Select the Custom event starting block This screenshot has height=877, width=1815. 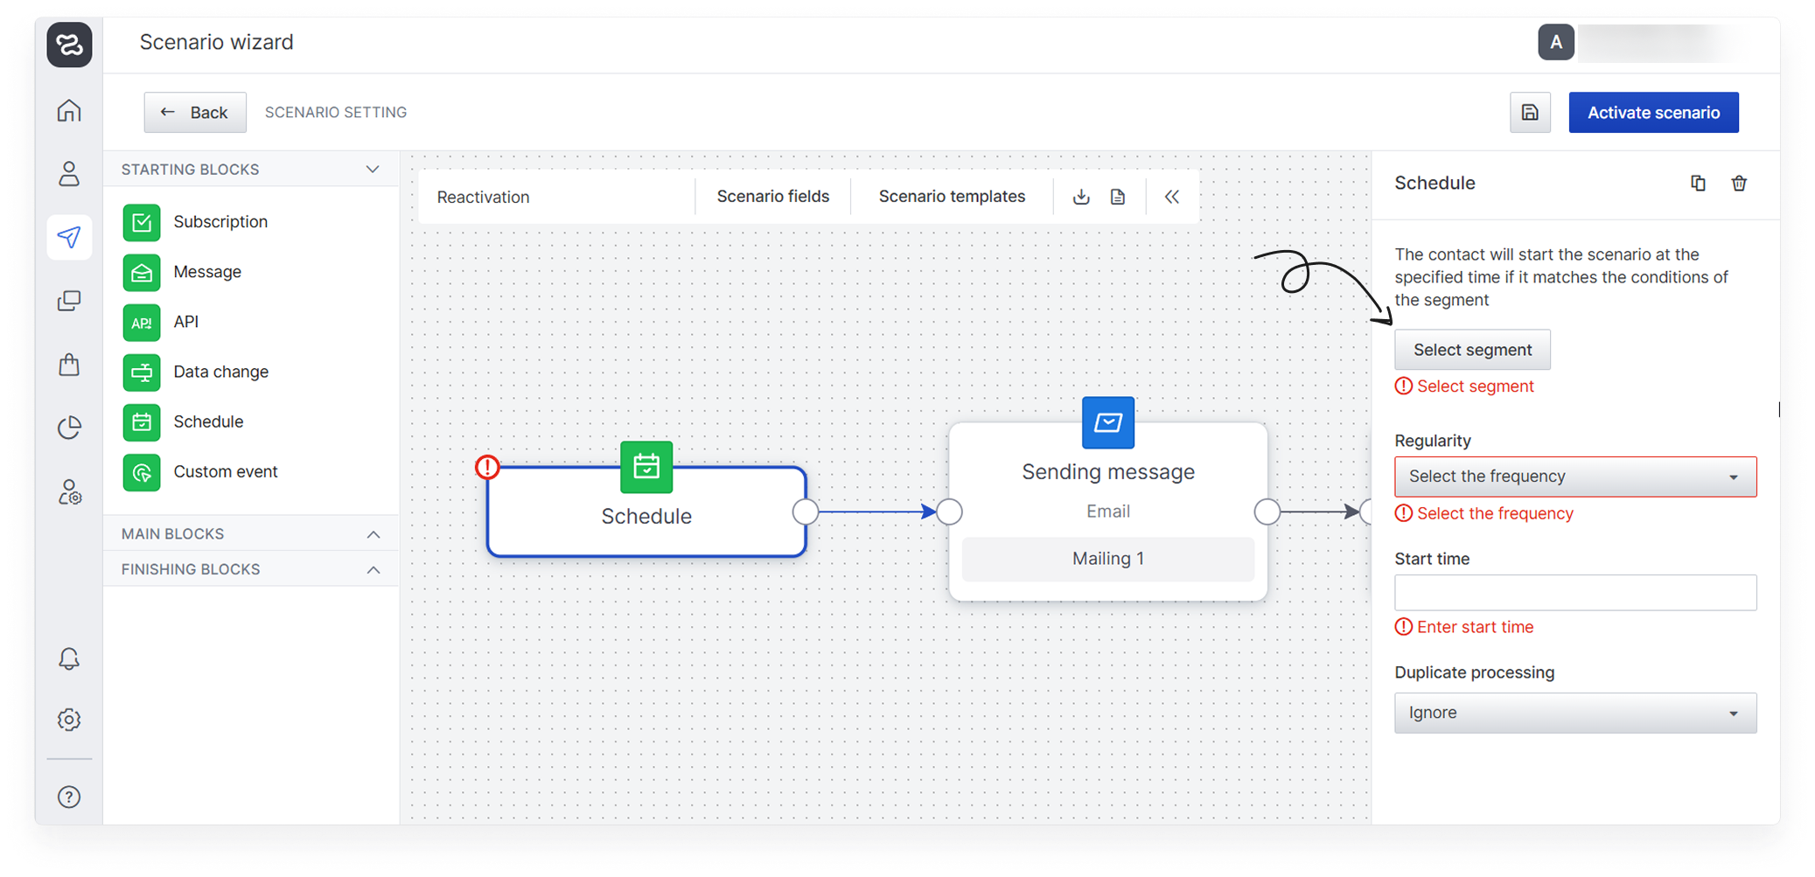[x=225, y=472]
